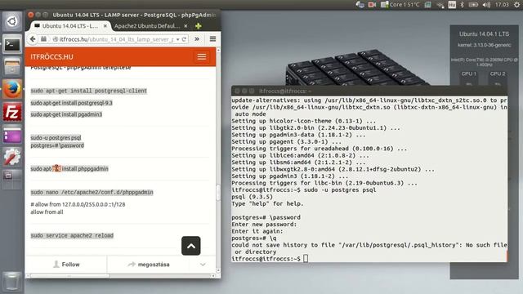Show more Firefox toolbar tools

(x=197, y=39)
